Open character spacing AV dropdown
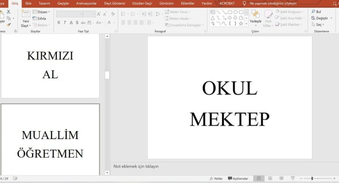The image size is (339, 183). coord(90,22)
